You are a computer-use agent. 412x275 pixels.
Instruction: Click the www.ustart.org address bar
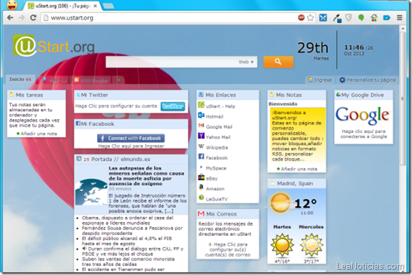pyautogui.click(x=169, y=18)
